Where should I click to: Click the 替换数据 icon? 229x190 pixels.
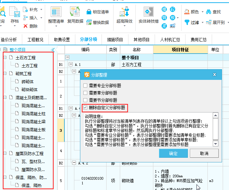tap(89, 23)
